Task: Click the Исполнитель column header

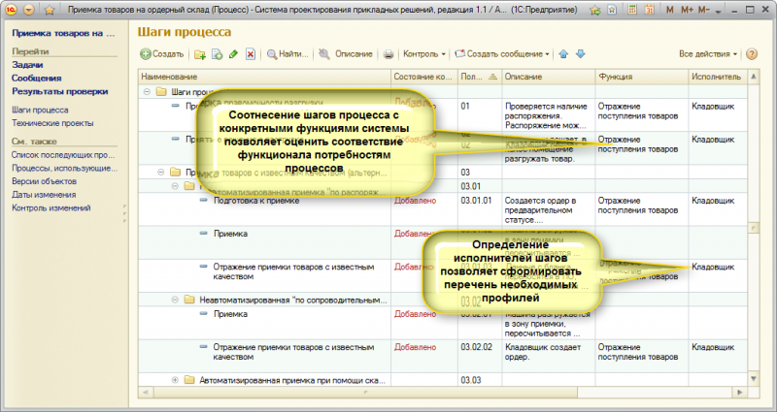Action: (x=718, y=77)
